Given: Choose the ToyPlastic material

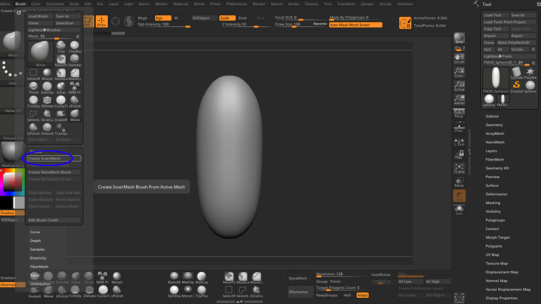Looking at the screenshot, I should pyautogui.click(x=202, y=290).
